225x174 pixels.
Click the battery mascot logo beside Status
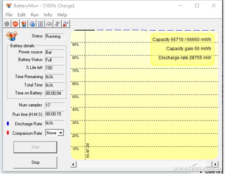[x=12, y=36]
